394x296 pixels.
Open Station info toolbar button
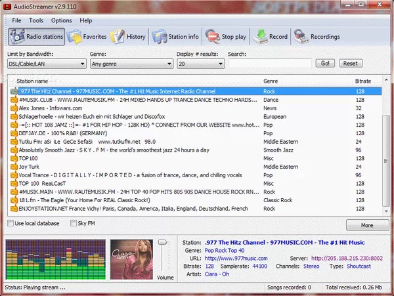coord(175,37)
